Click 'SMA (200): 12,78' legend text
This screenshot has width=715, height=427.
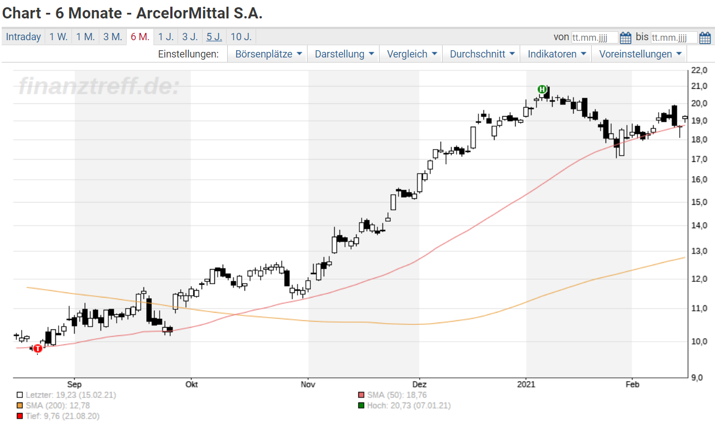click(57, 405)
